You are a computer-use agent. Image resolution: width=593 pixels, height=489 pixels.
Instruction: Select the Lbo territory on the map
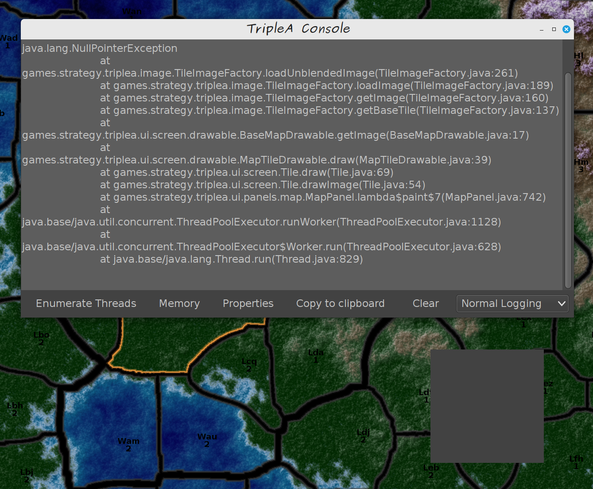[x=41, y=338]
